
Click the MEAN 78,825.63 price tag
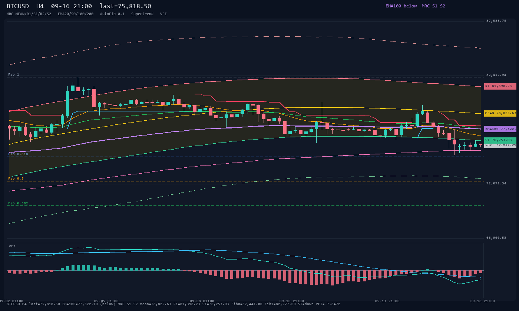pyautogui.click(x=500, y=113)
